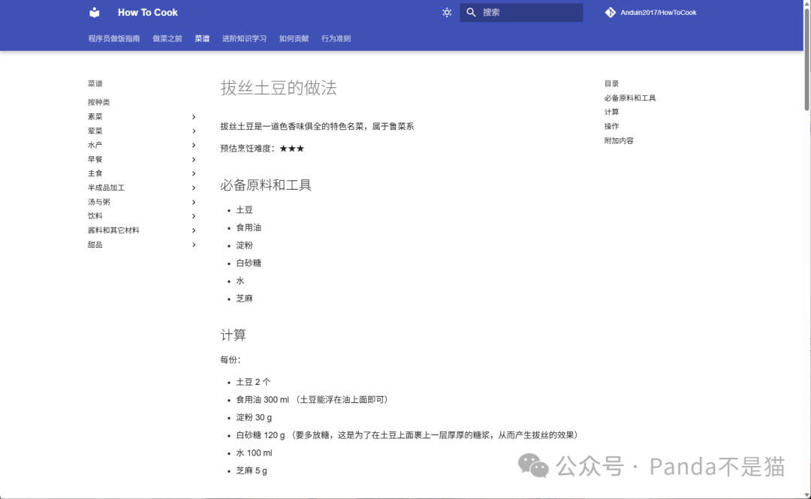Image resolution: width=811 pixels, height=499 pixels.
Task: Expand the 早餐 category chevron
Action: tap(194, 159)
